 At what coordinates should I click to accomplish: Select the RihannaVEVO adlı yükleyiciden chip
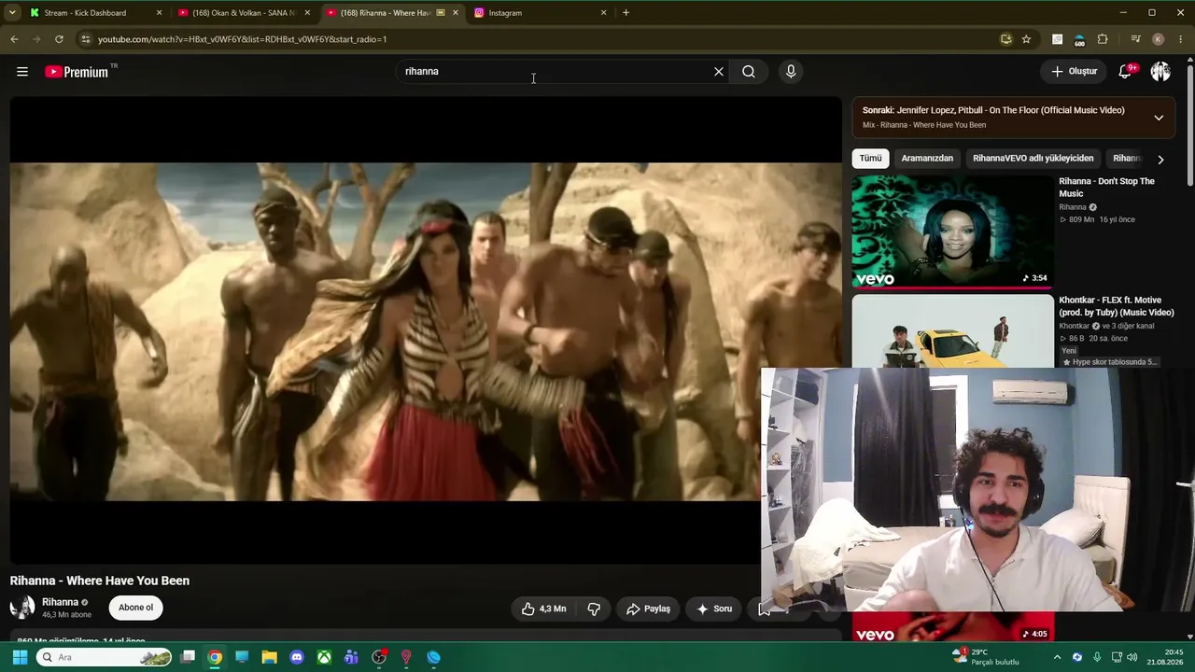[x=1033, y=159]
